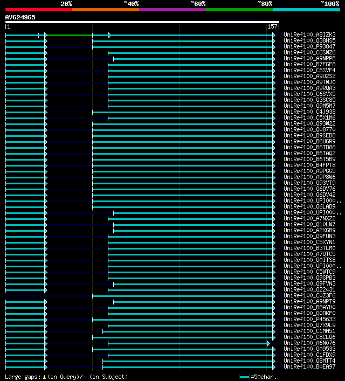This screenshot has width=345, height=381.
Task: Click the UniRef100_Q9FVN3 hit label
Action: (309, 284)
